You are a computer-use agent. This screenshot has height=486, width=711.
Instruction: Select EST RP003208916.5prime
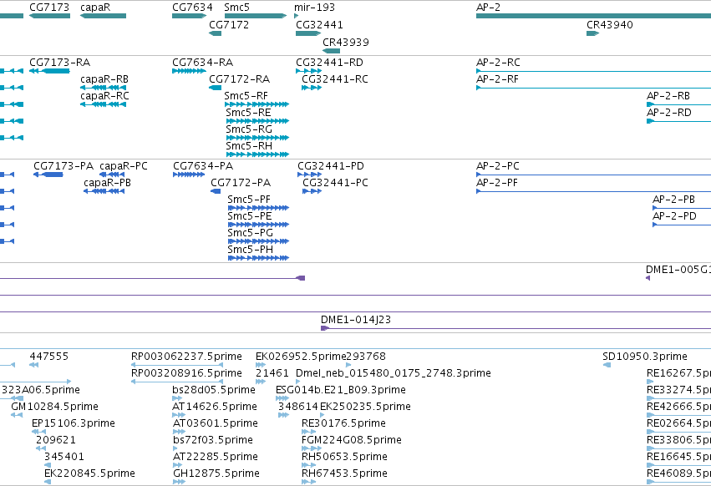coord(177,382)
